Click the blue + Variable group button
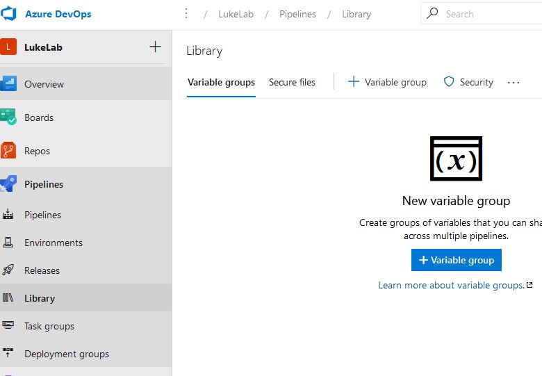Viewport: 542px width, 376px height. (x=457, y=260)
